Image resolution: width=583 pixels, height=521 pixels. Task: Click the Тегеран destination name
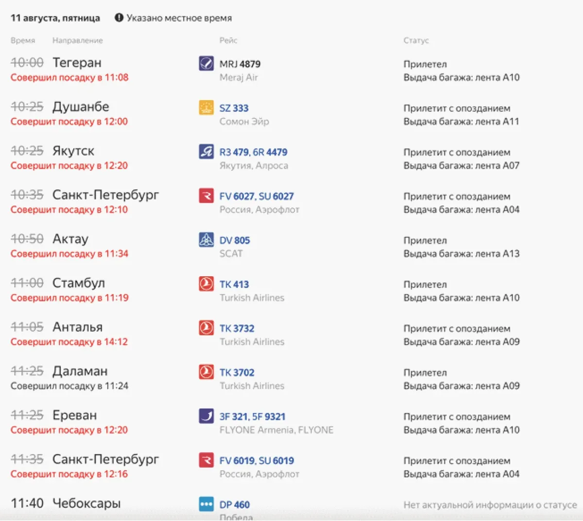(x=77, y=63)
